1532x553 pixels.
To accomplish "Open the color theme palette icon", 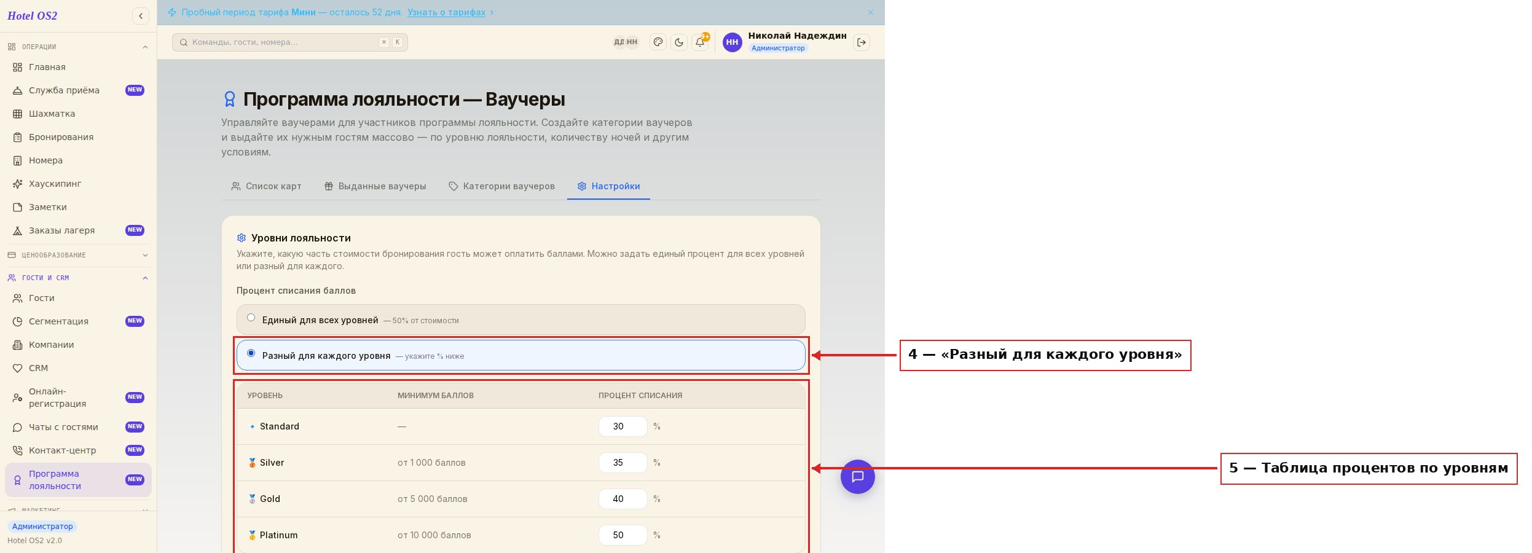I will [658, 42].
